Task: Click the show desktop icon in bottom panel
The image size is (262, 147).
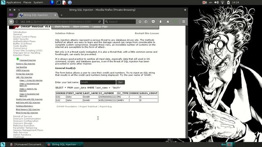Action: pos(3,145)
